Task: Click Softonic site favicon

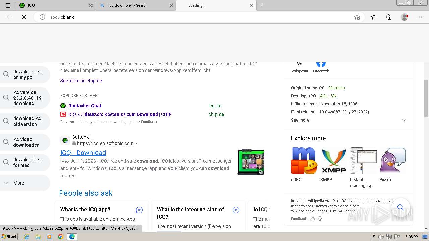Action: pos(65,140)
